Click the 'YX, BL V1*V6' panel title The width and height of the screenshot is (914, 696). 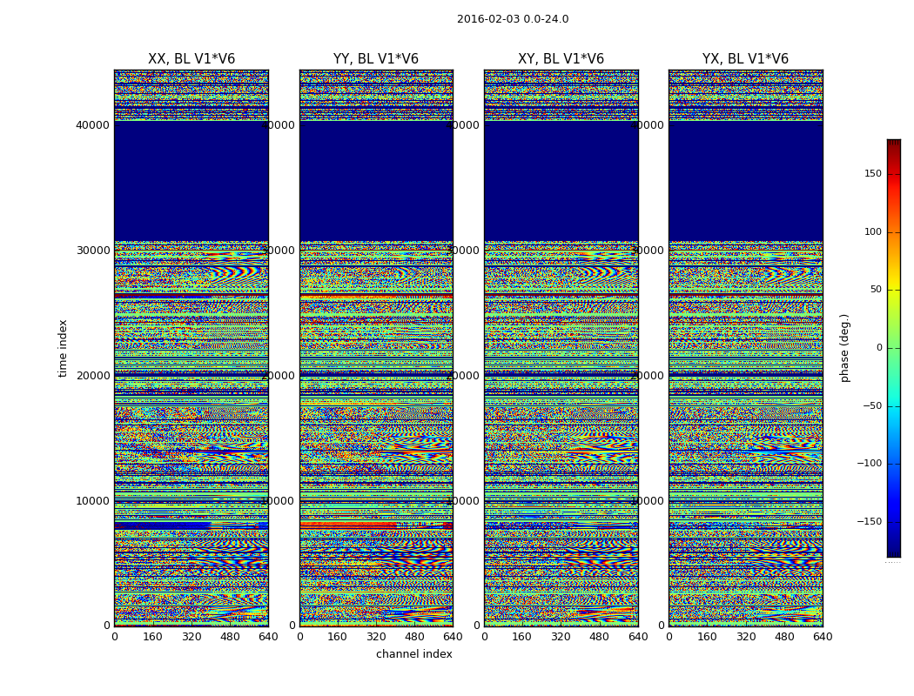745,59
